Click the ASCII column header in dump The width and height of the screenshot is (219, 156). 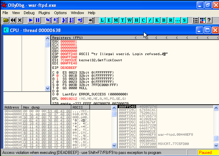click(80, 107)
